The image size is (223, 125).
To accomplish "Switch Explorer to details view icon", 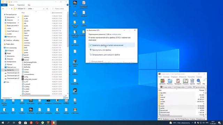I will pyautogui.click(x=64, y=98).
